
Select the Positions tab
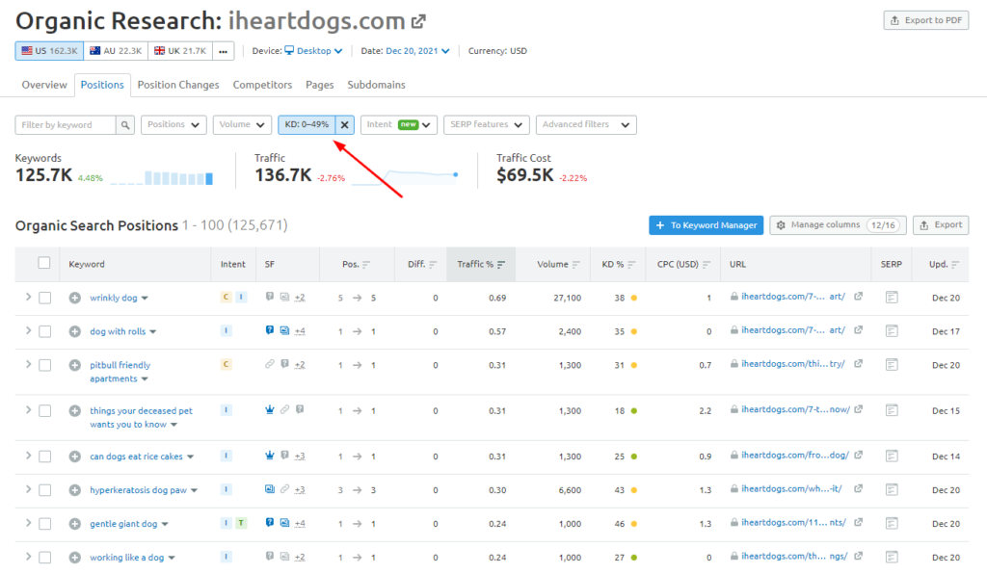102,85
